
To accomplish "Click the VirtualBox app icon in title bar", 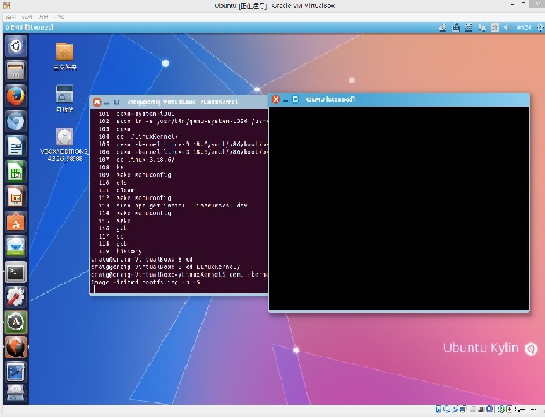I will coord(6,5).
